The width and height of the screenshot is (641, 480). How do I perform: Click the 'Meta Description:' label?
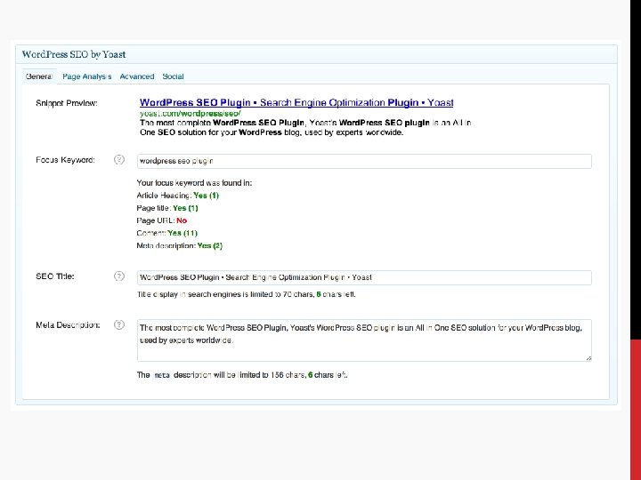pos(68,325)
